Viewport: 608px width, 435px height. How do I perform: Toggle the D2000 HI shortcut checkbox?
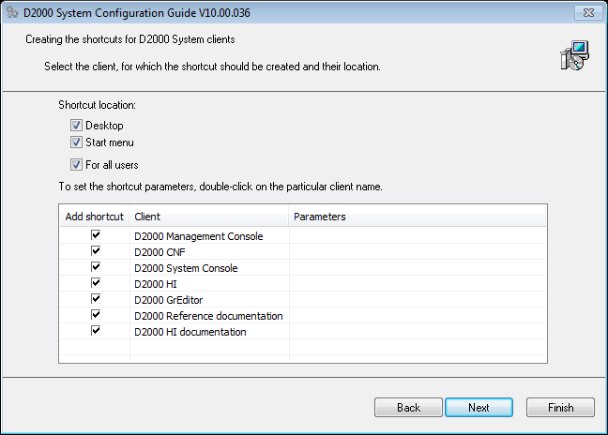pos(96,284)
